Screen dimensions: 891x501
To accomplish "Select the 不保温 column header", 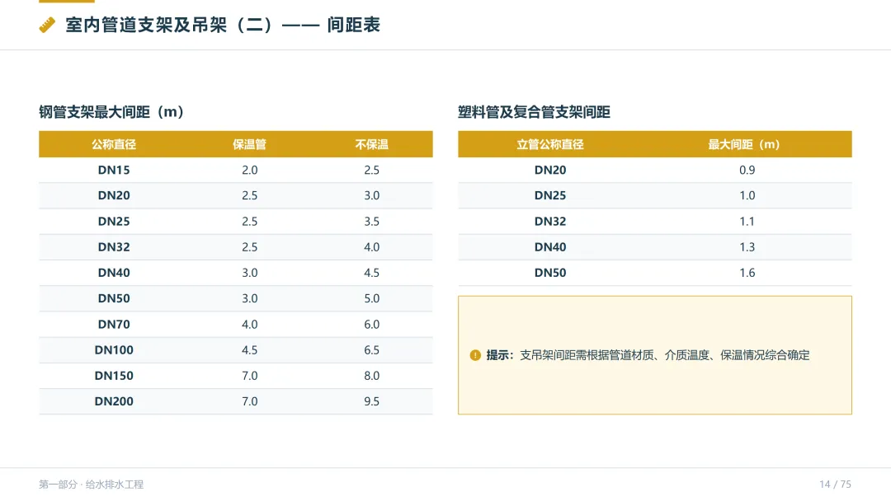I will click(371, 145).
